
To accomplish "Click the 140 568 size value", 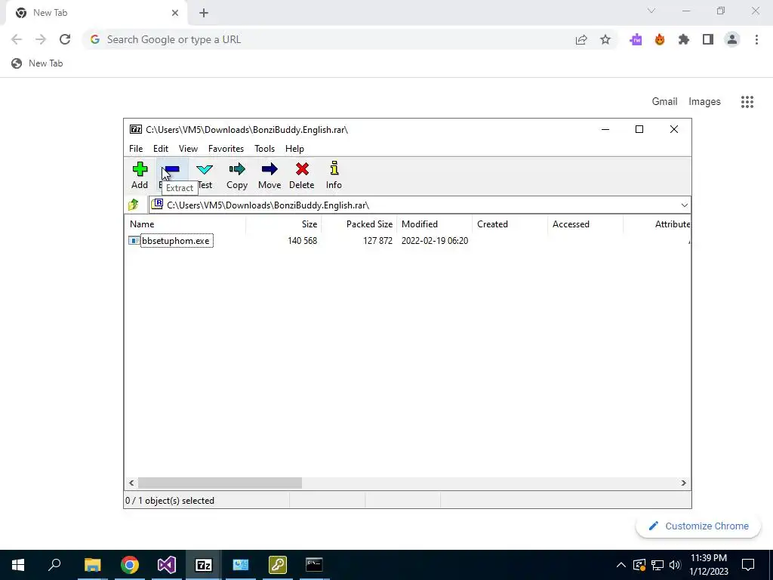I will pyautogui.click(x=302, y=241).
